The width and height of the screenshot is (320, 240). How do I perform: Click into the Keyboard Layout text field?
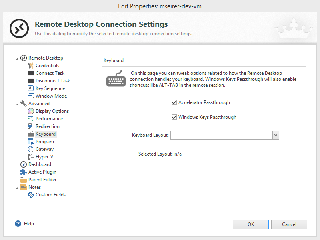tap(222, 135)
